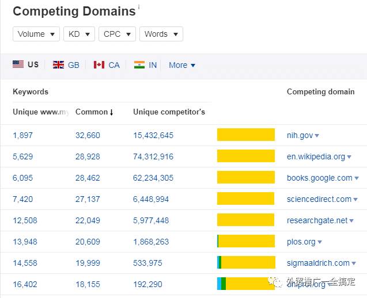Click the info icon next to Competing Domains
Screen dimensions: 367x298
[x=138, y=7]
